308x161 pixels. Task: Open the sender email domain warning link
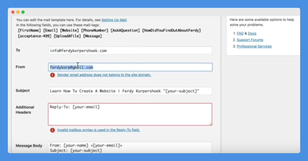point(104,75)
